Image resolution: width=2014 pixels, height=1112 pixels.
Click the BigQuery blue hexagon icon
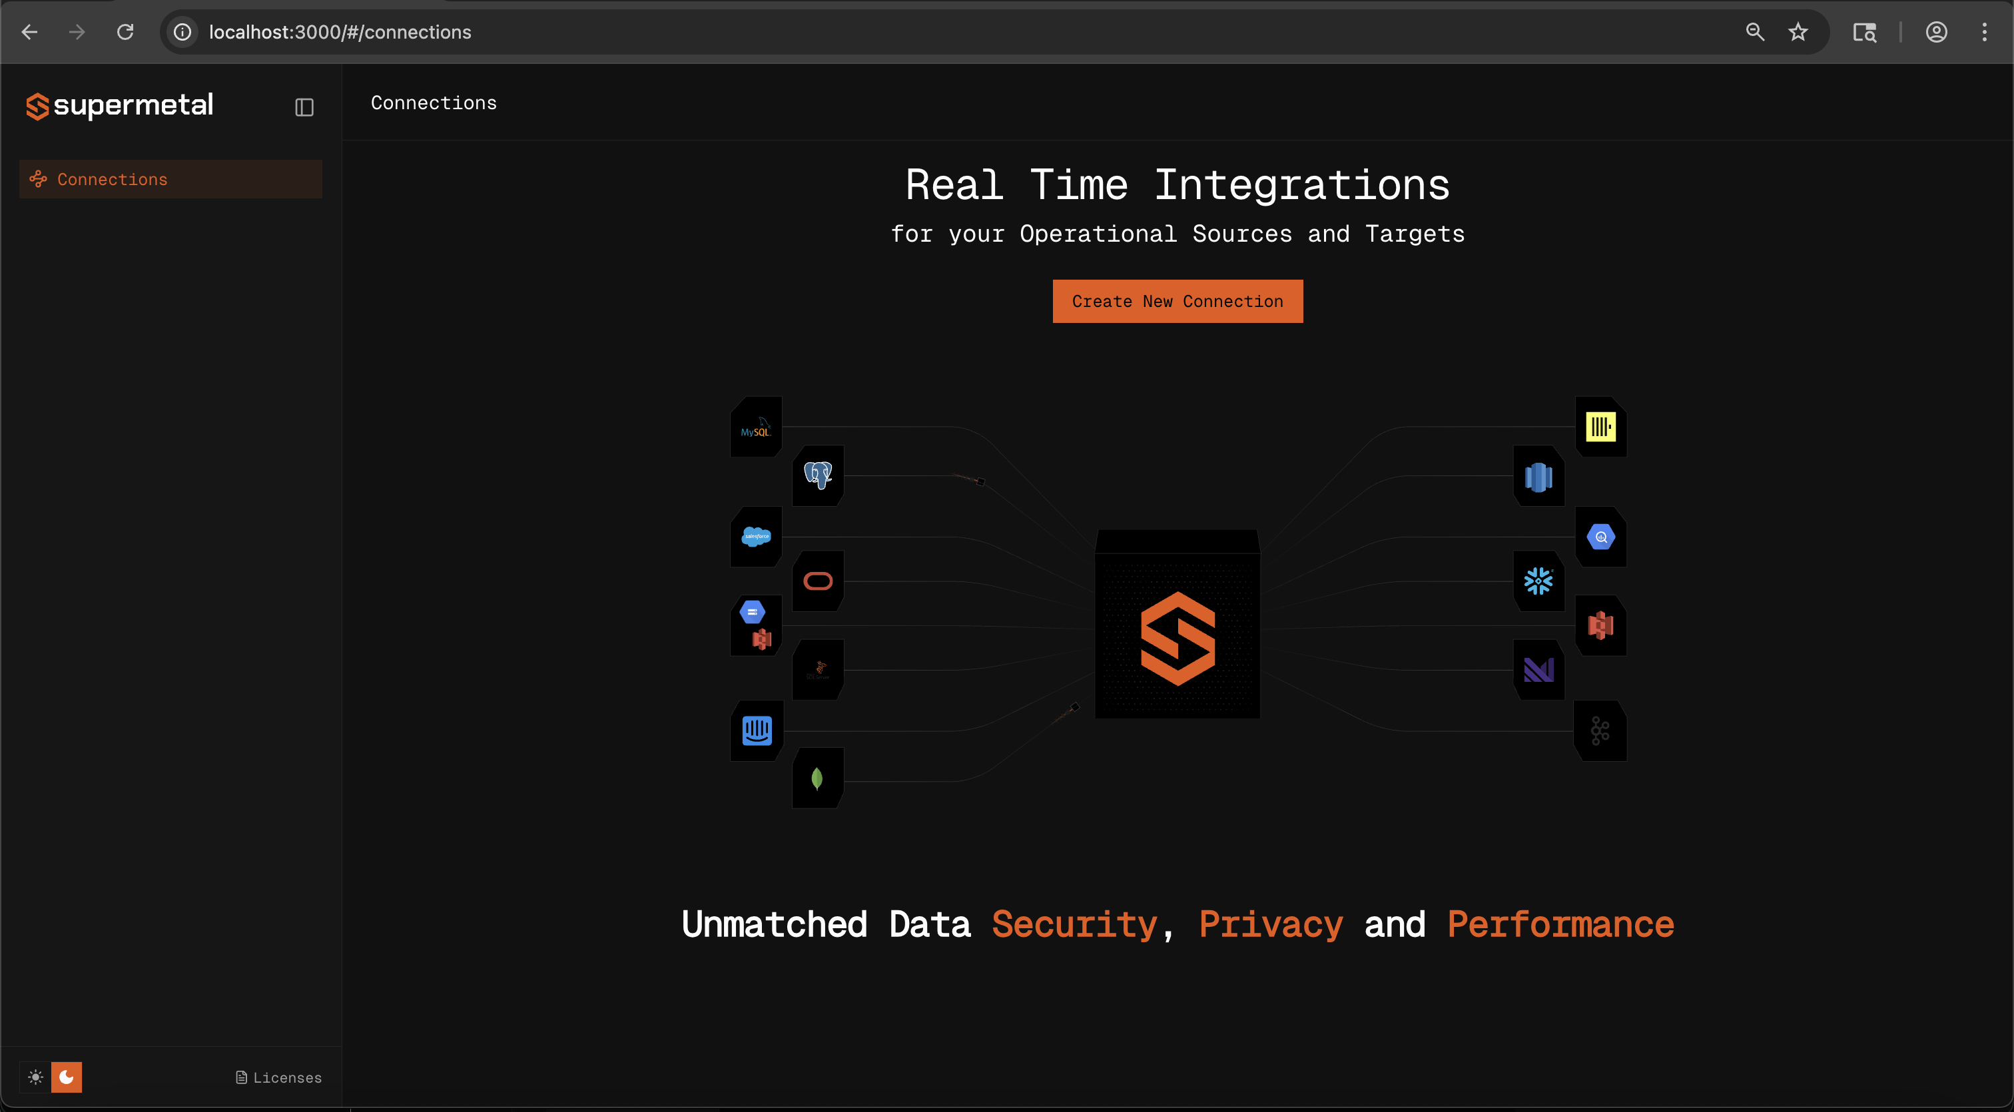(x=1600, y=537)
